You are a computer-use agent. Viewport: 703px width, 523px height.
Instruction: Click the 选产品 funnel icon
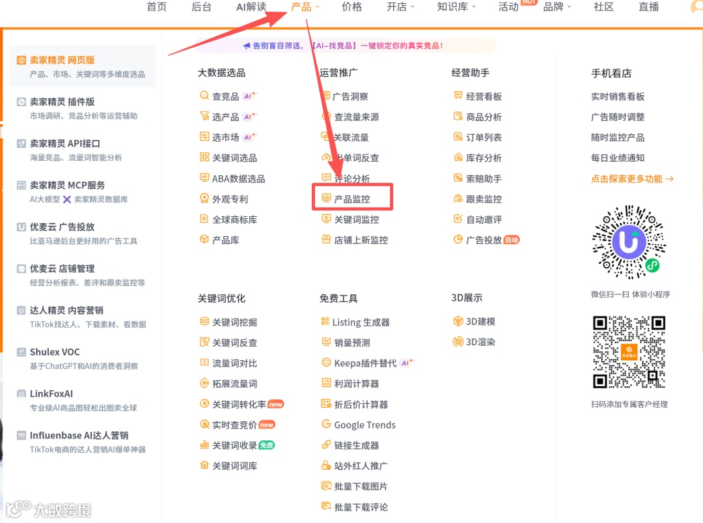tap(204, 116)
